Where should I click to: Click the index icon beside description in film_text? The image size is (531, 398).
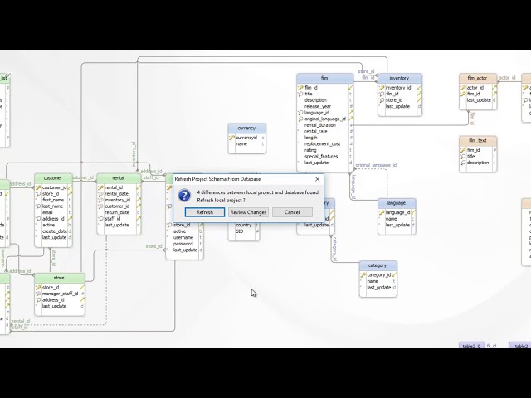coord(463,163)
